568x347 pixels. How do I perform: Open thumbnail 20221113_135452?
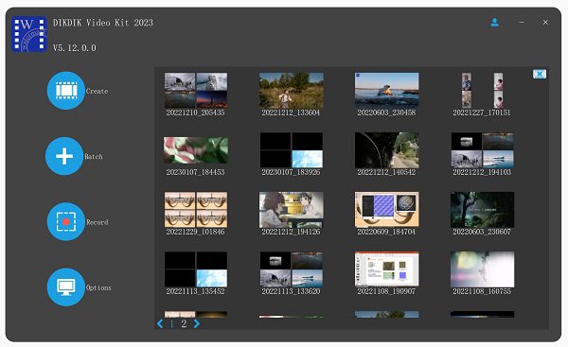[x=196, y=269]
